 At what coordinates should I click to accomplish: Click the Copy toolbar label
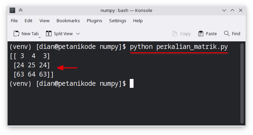(185, 34)
